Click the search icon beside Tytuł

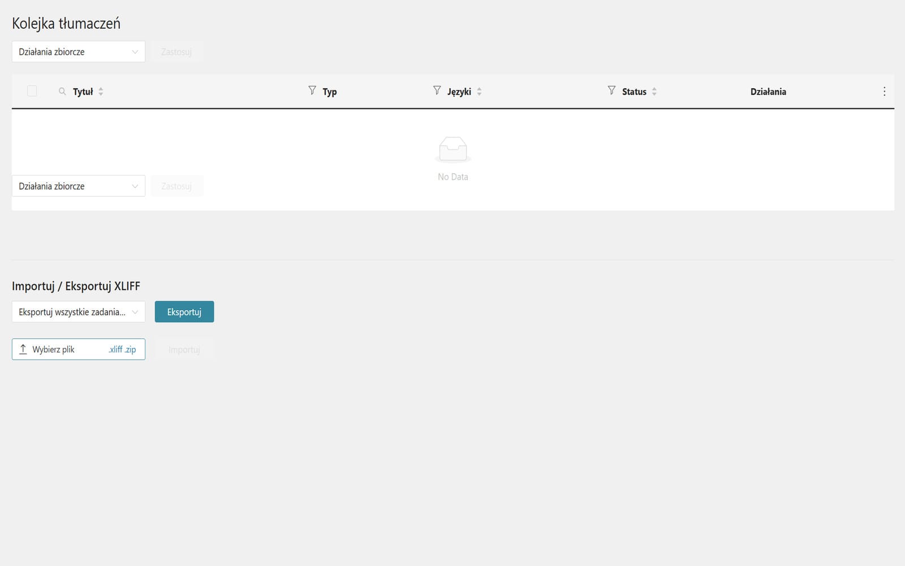tap(62, 91)
